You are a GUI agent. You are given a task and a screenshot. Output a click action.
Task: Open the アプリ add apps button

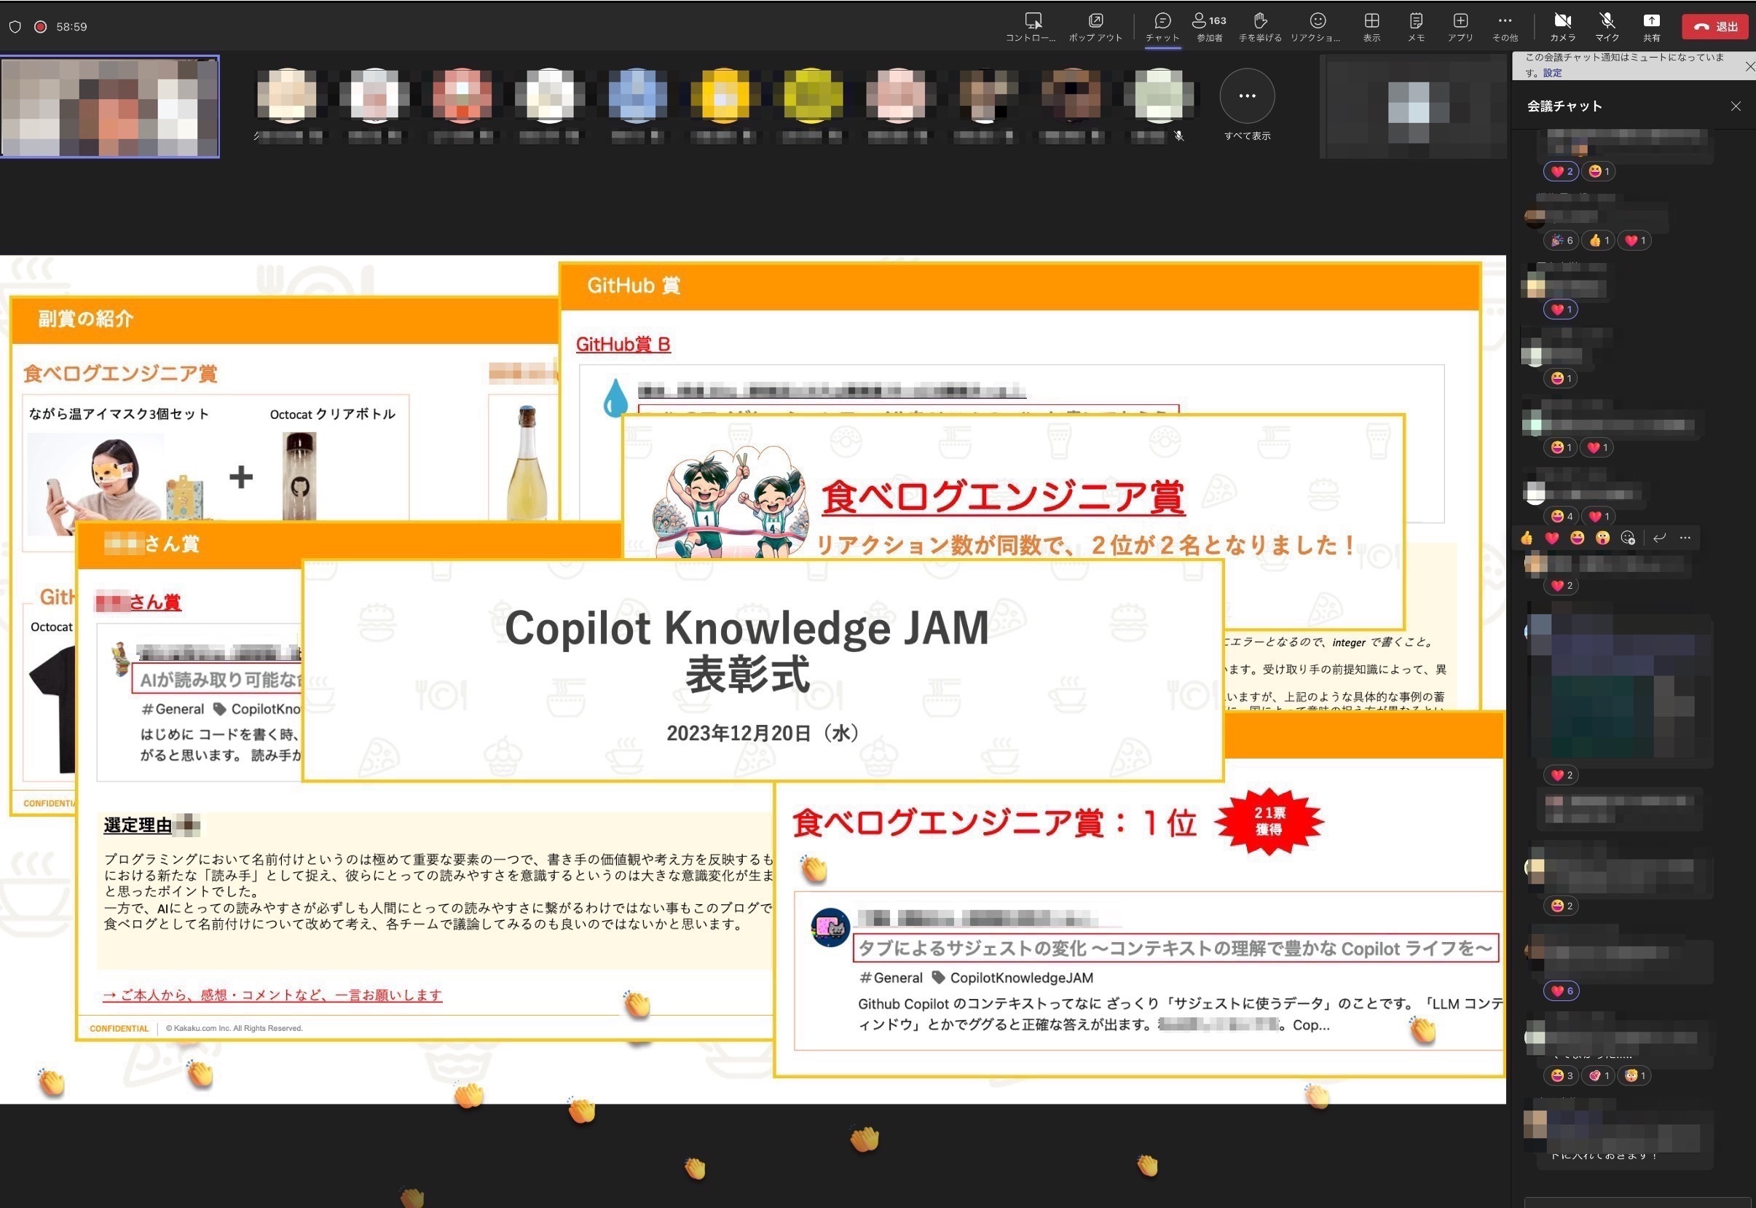click(x=1460, y=26)
